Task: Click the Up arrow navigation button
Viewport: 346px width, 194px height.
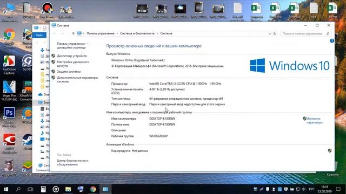Action: pos(73,33)
